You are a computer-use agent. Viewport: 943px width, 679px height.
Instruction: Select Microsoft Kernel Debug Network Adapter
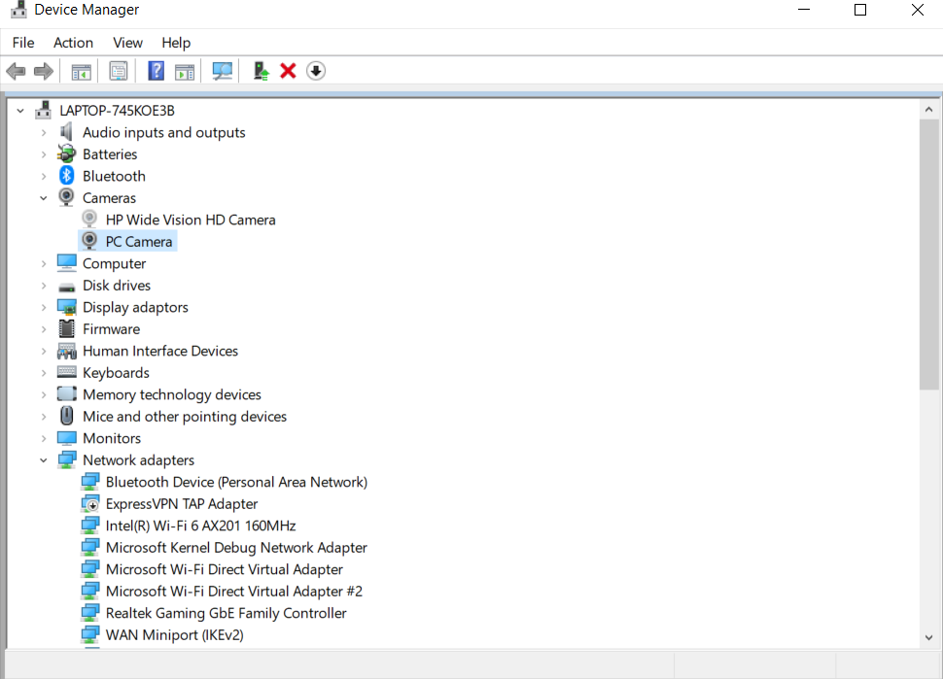pos(236,548)
